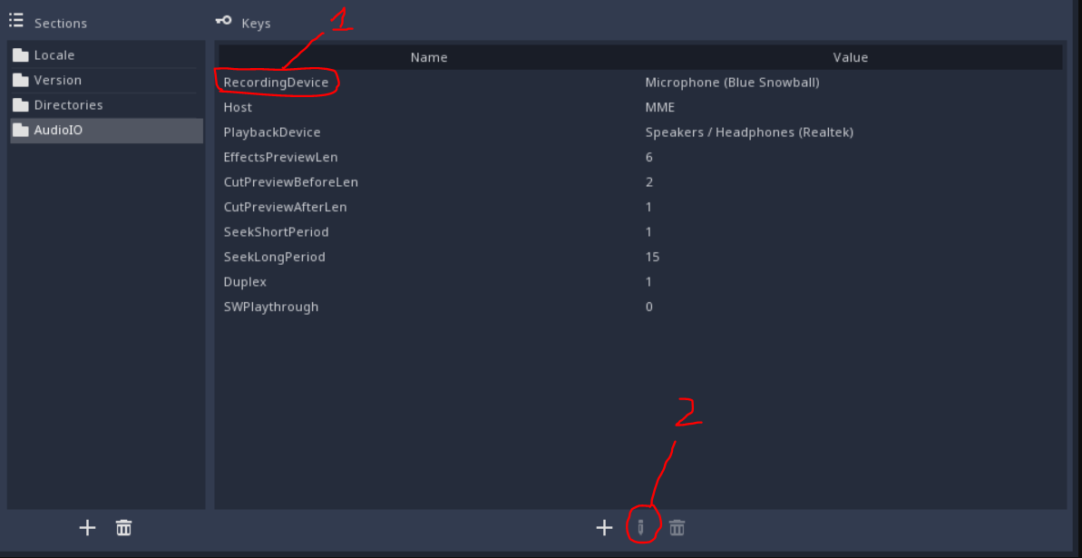Screen dimensions: 1082x558
Task: Click the folder icon beside Locale
Action: [20, 54]
